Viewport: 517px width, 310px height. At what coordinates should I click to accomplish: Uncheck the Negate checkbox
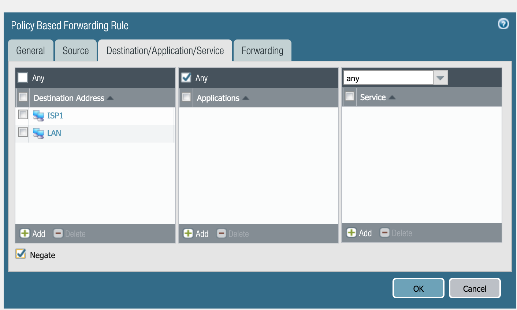pos(21,254)
